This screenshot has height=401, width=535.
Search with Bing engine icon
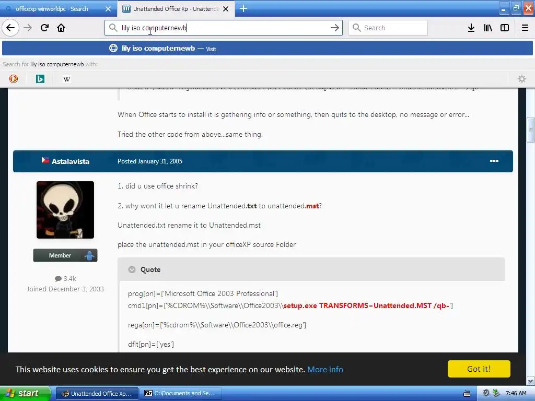(40, 79)
